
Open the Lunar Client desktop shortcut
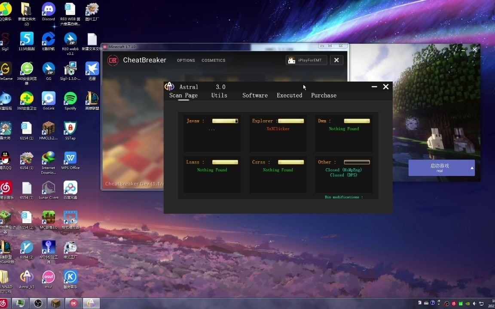point(48,190)
